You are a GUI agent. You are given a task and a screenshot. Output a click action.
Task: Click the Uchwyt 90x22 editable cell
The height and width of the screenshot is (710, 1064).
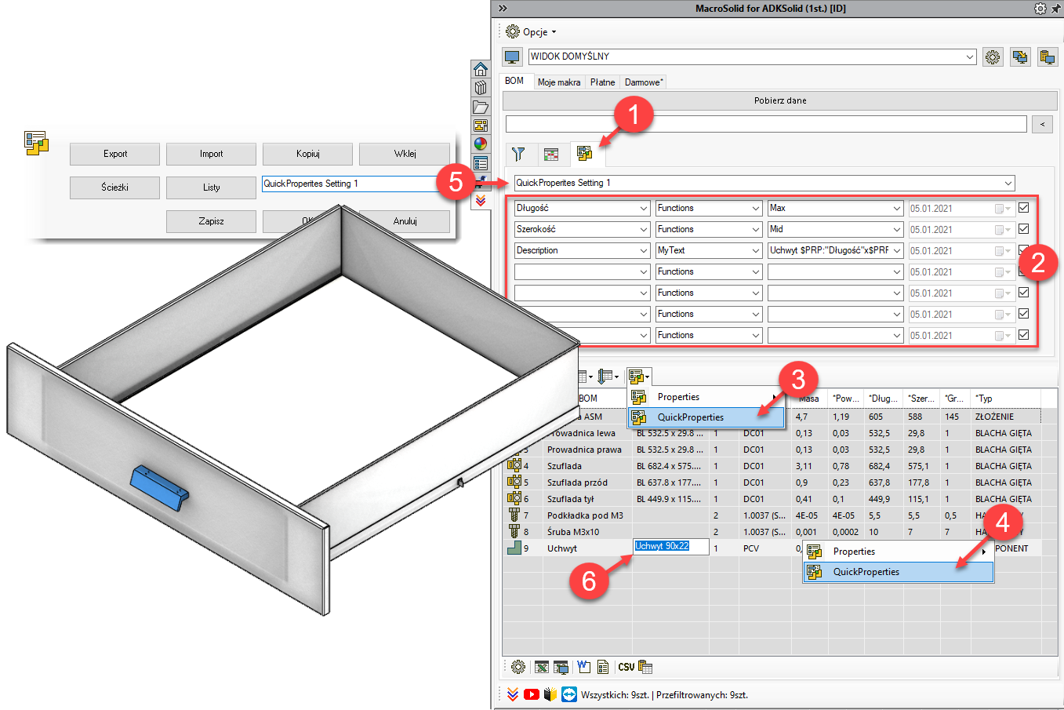pos(670,546)
